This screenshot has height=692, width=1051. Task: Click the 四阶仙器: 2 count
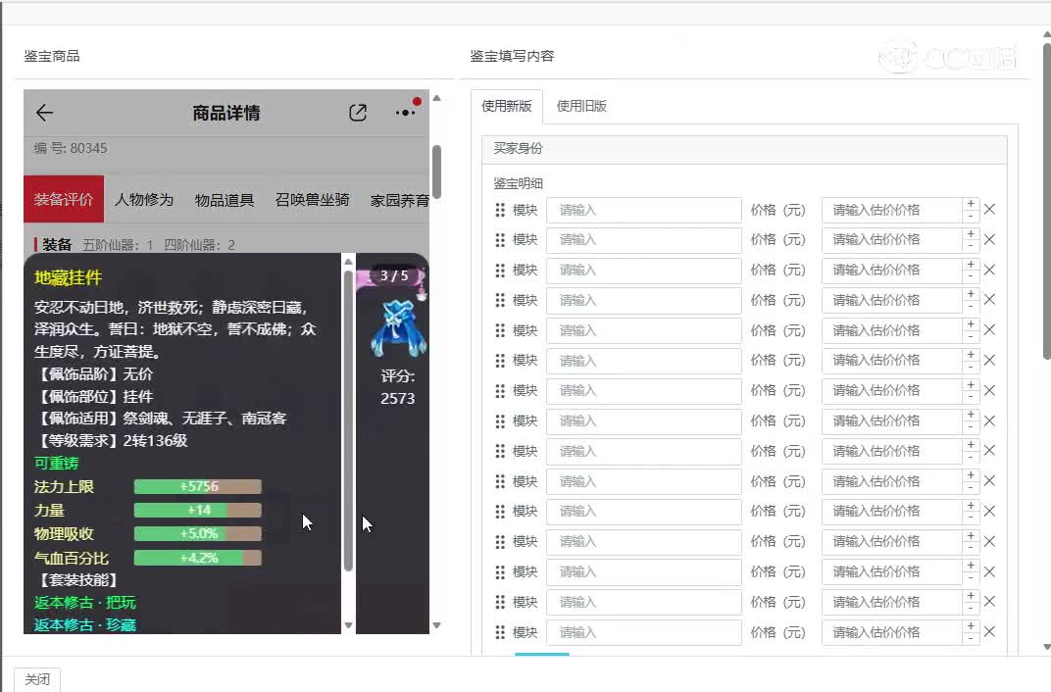tap(200, 245)
